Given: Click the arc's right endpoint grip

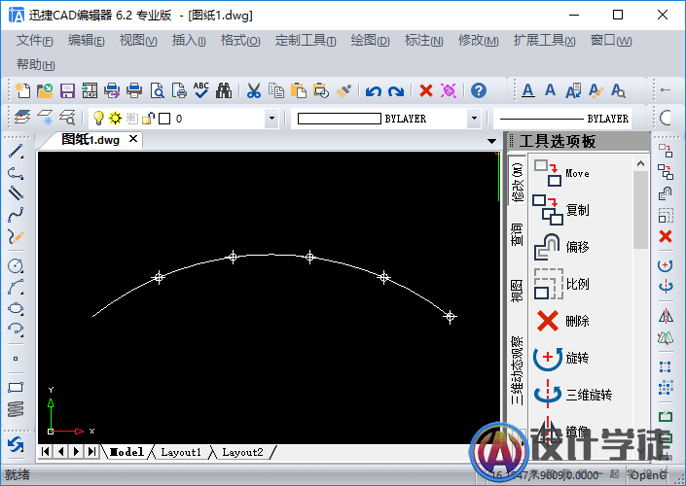Looking at the screenshot, I should [451, 316].
